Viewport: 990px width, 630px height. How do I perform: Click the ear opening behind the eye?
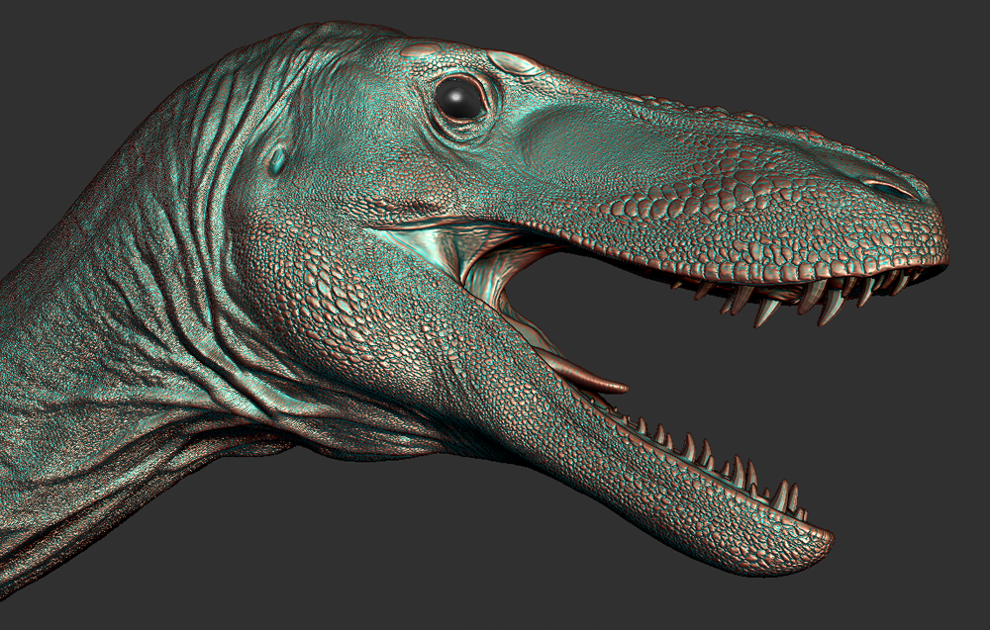[278, 159]
